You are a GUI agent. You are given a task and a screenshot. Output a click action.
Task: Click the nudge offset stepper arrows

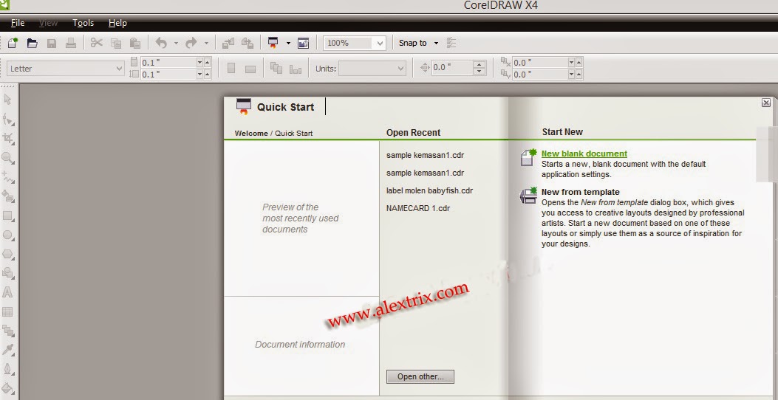pyautogui.click(x=480, y=68)
